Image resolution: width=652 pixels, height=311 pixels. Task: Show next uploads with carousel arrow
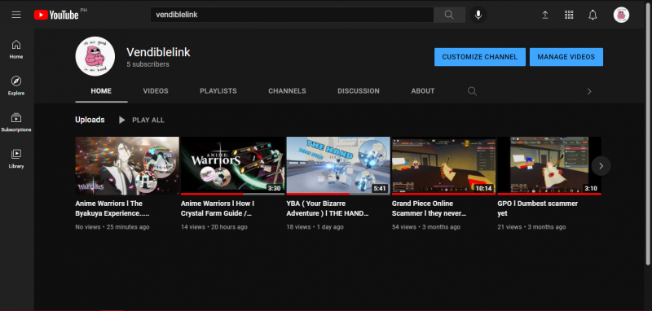(x=601, y=165)
